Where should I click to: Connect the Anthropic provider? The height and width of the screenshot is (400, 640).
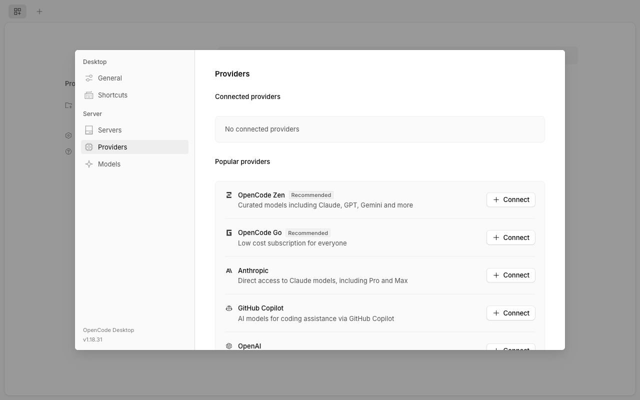tap(510, 275)
